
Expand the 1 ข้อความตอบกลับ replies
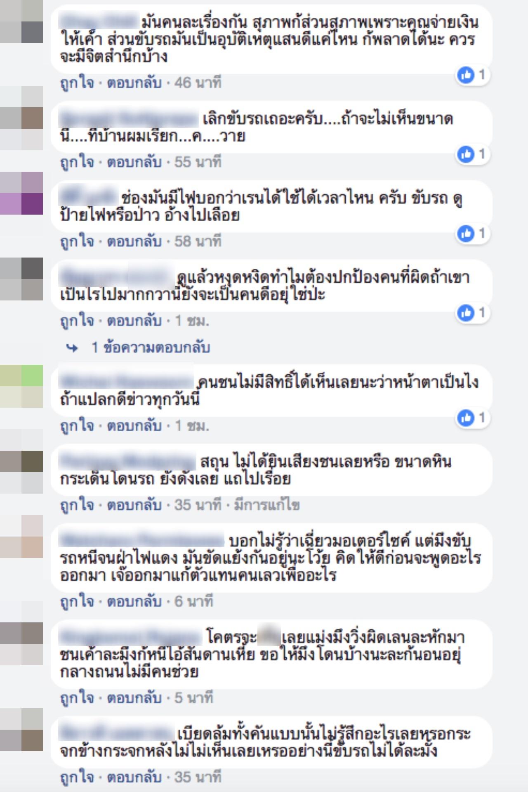point(151,348)
